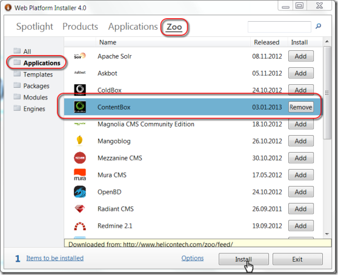Click the Magnolia CMS logo icon
The height and width of the screenshot is (275, 338).
tap(80, 124)
